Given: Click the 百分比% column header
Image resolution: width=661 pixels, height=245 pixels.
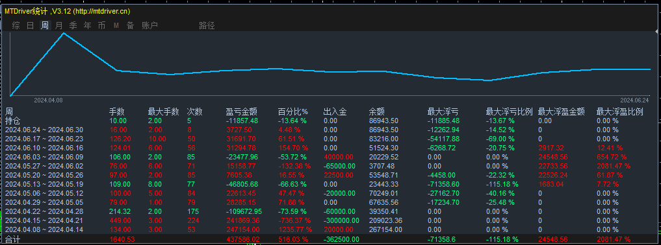Looking at the screenshot, I should 293,111.
